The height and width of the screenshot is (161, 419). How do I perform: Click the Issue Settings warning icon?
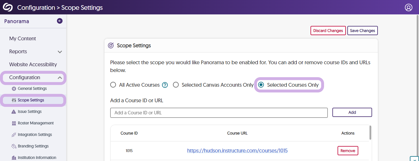point(14,112)
